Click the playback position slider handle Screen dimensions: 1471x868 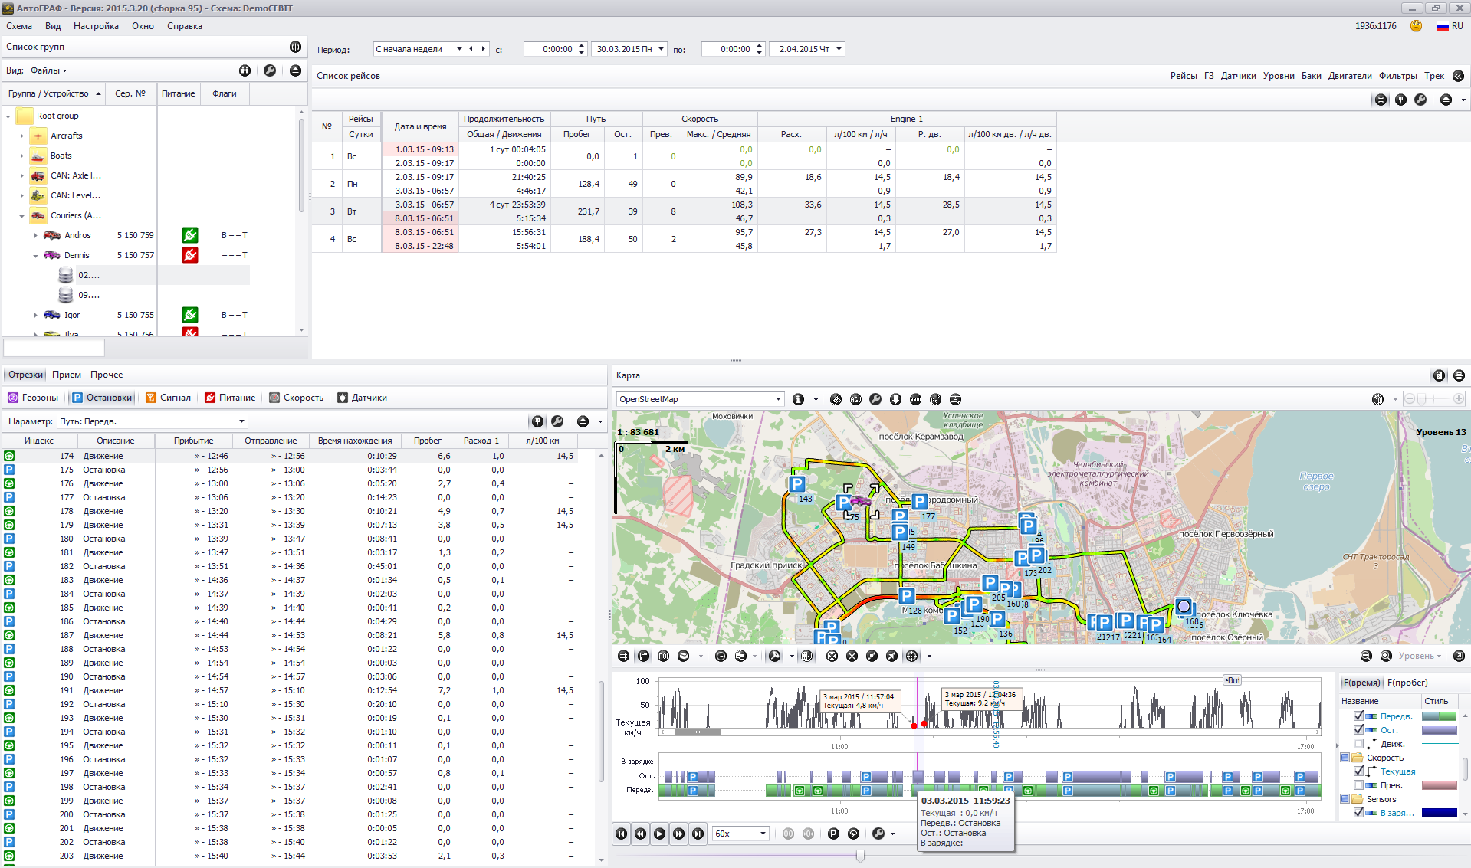(860, 856)
